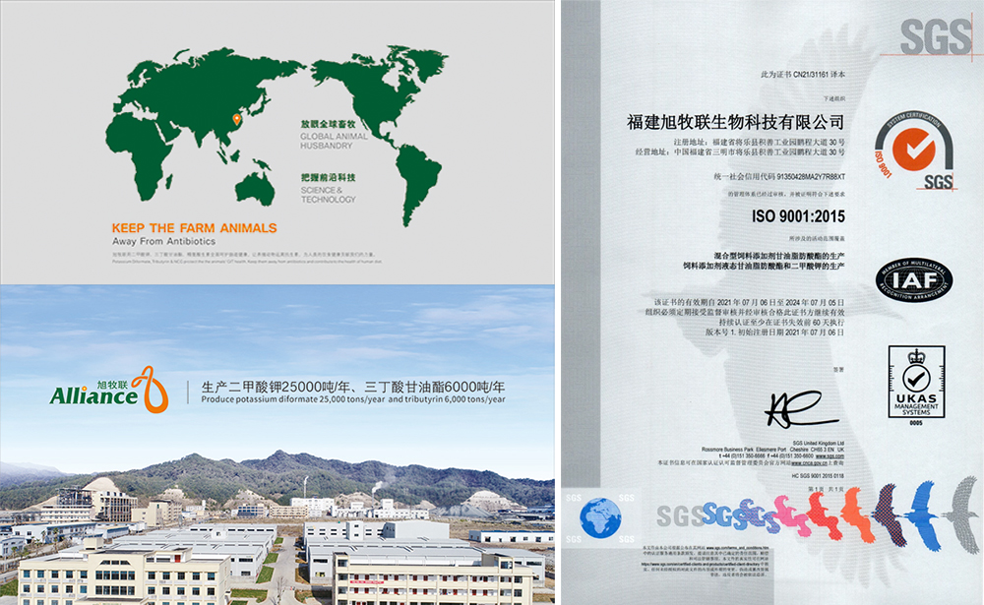The height and width of the screenshot is (605, 984).
Task: Click the UKAS Management Systems mark
Action: [916, 386]
